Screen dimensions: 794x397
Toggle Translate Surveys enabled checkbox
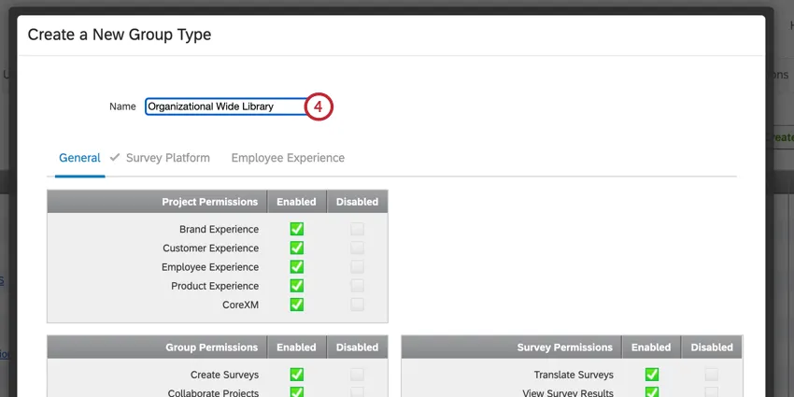651,375
